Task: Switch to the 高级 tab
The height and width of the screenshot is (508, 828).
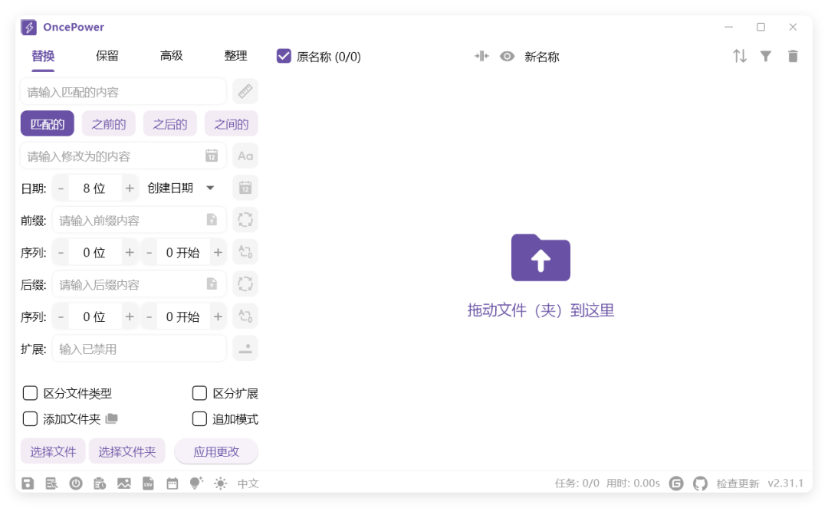Action: pyautogui.click(x=172, y=56)
